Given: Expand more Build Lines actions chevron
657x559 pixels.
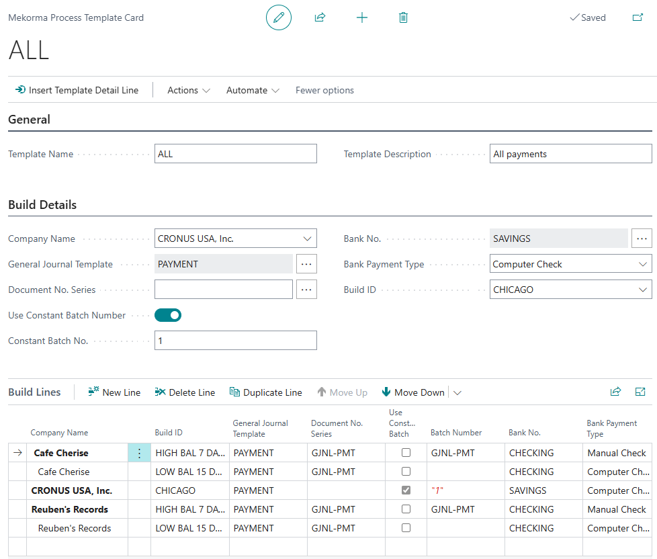Looking at the screenshot, I should (457, 392).
